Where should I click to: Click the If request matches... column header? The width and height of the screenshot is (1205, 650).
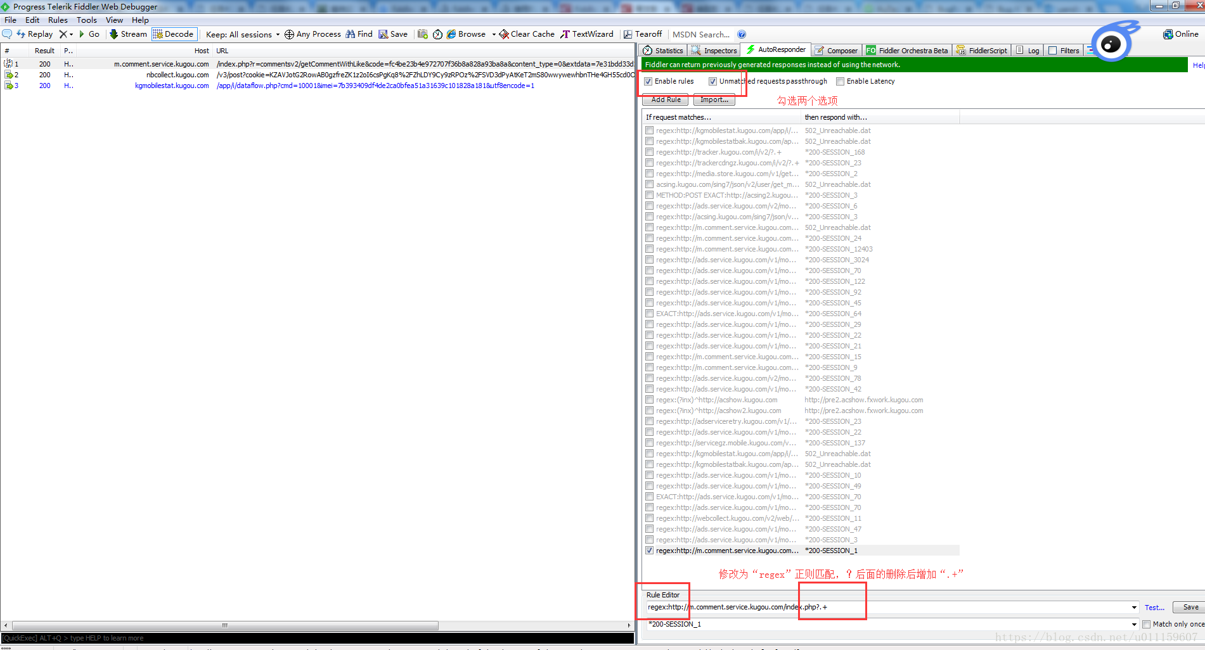[x=721, y=117]
